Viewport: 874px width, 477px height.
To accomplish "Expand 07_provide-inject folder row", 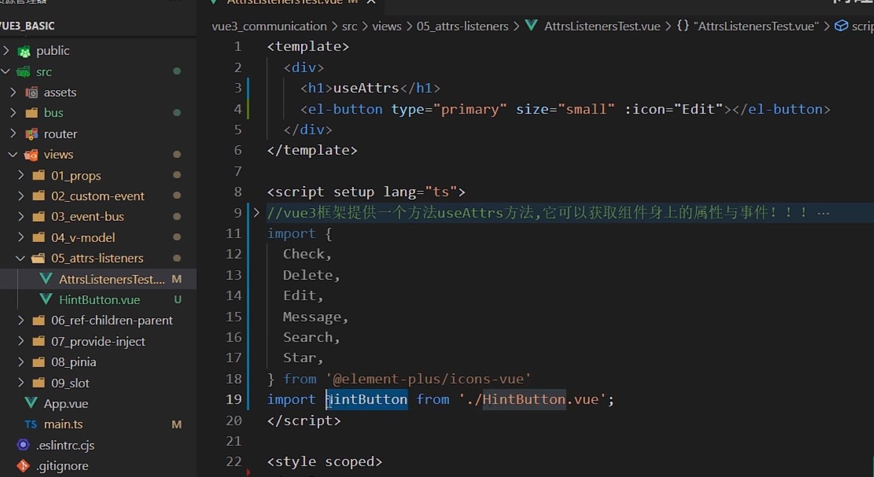I will (98, 341).
